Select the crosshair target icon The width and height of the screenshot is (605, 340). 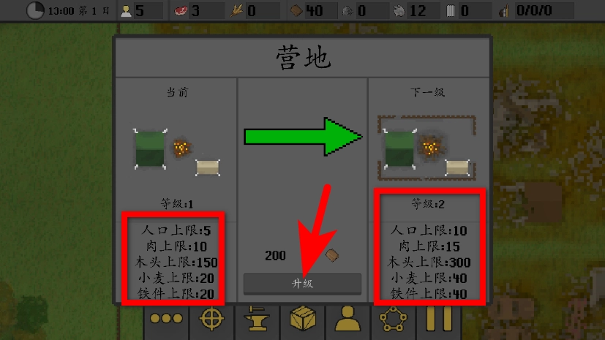tap(211, 319)
